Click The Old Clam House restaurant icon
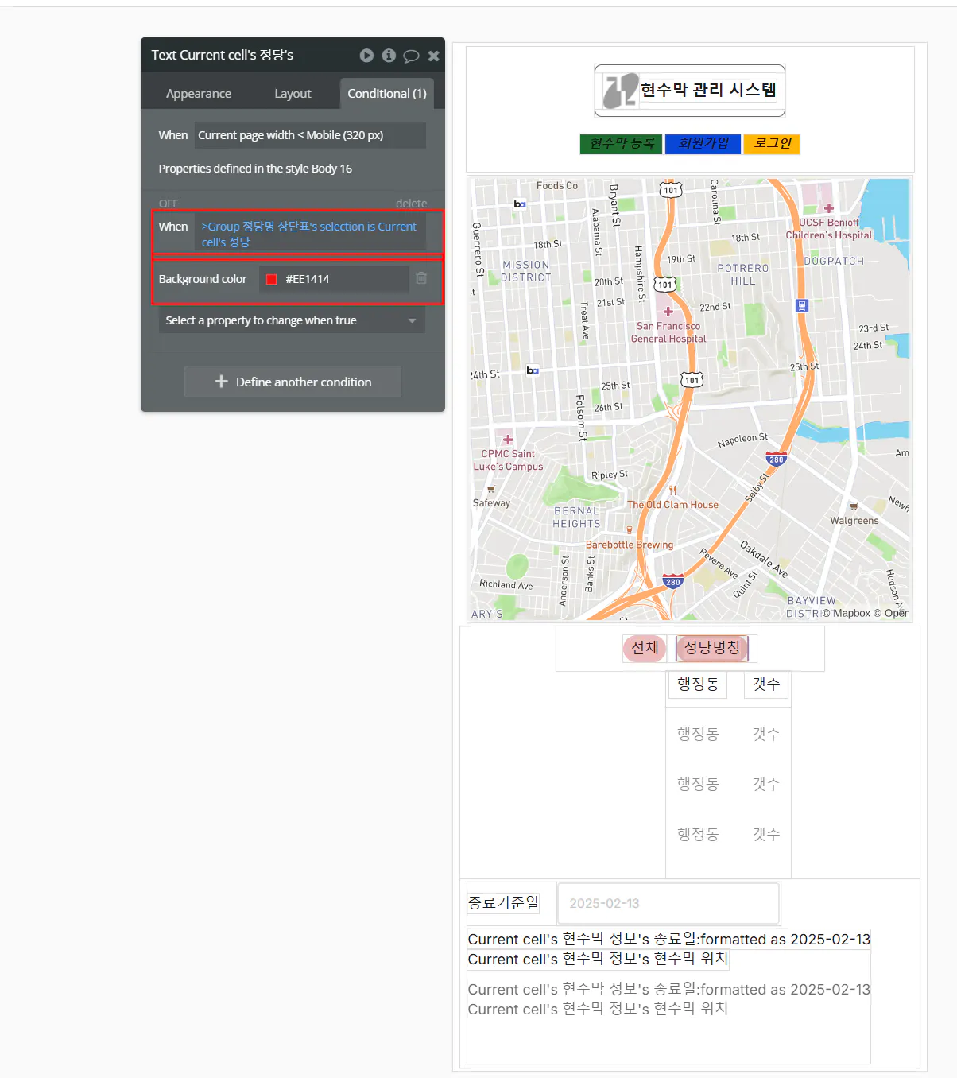Viewport: 957px width, 1078px height. click(x=672, y=491)
